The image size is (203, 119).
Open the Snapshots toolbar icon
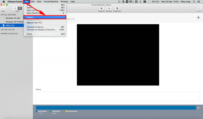coord(117,8)
